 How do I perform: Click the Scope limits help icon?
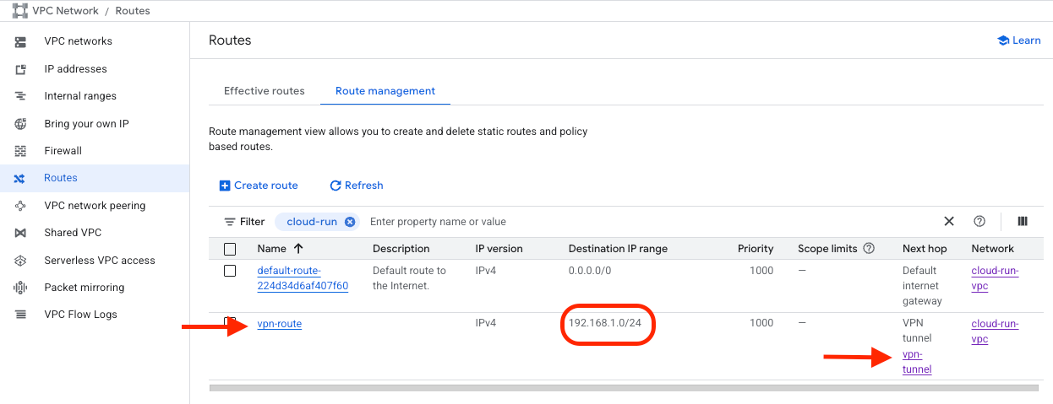pyautogui.click(x=869, y=249)
